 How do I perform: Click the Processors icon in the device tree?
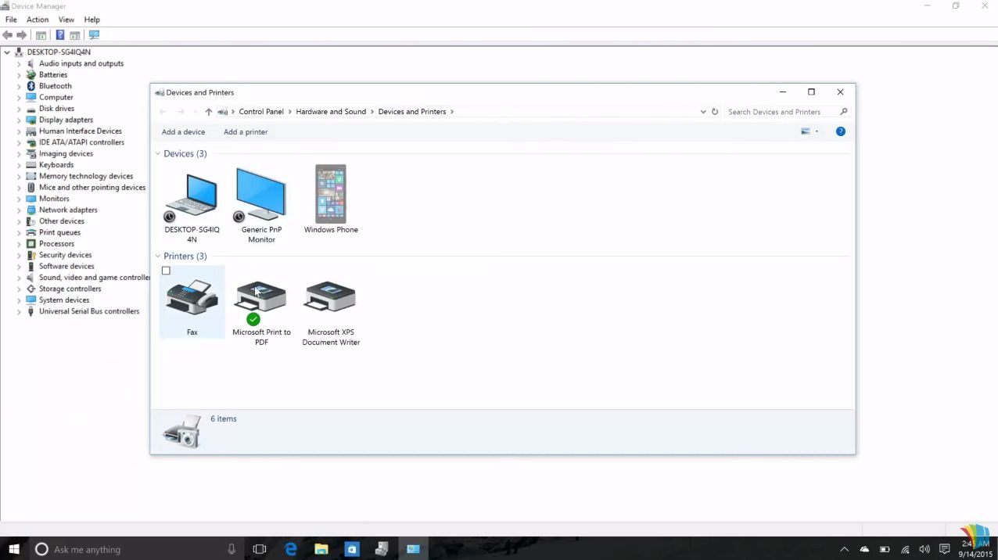(31, 244)
